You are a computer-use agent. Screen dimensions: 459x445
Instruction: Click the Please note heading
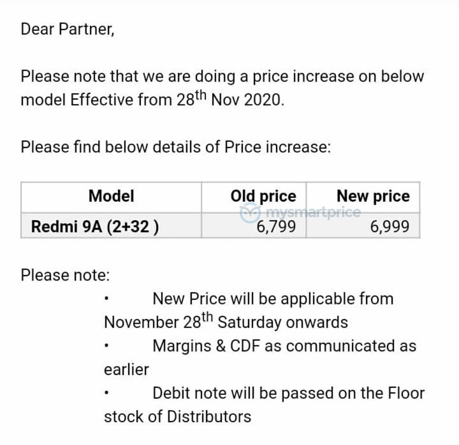[65, 275]
